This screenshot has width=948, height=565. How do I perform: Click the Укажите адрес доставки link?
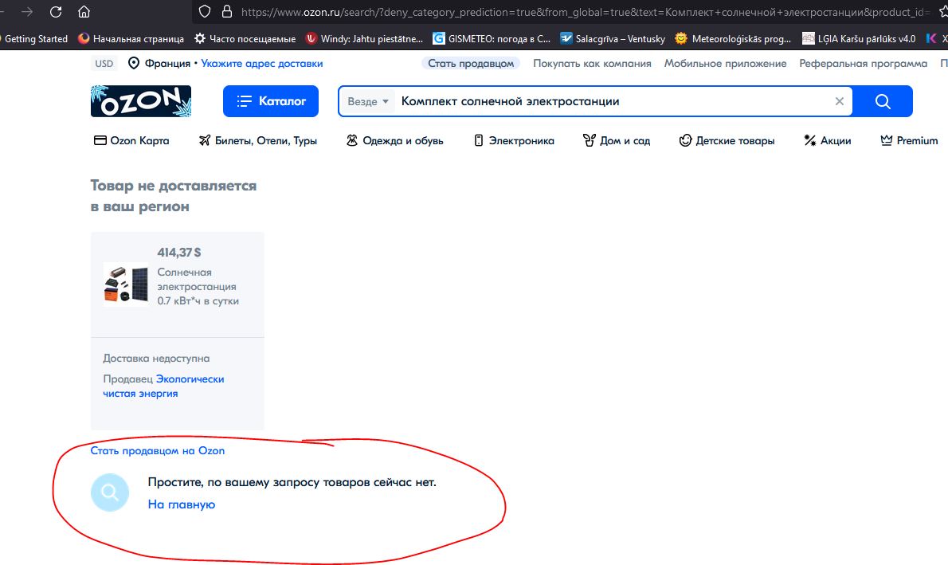262,64
